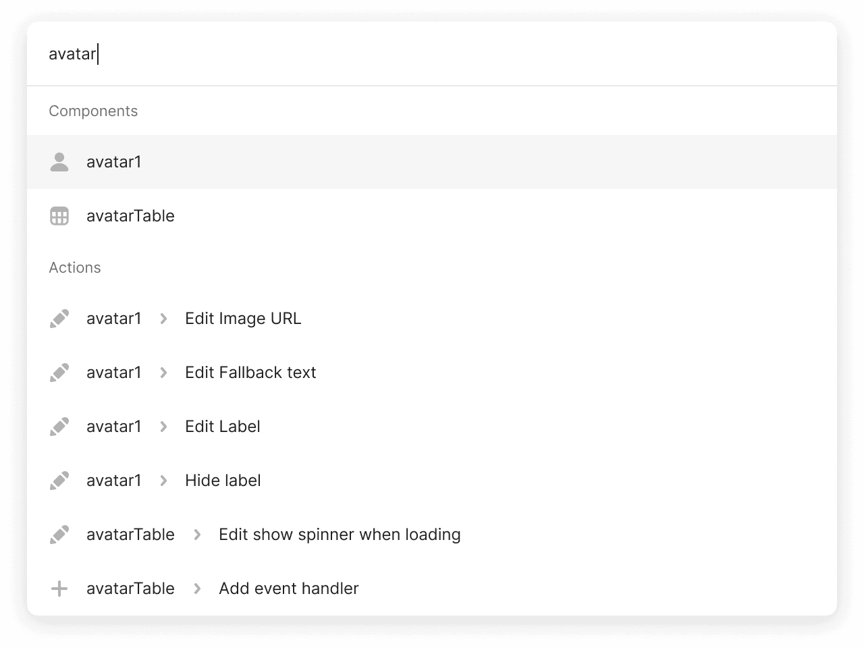Click chevron before Edit Image URL

[163, 319]
